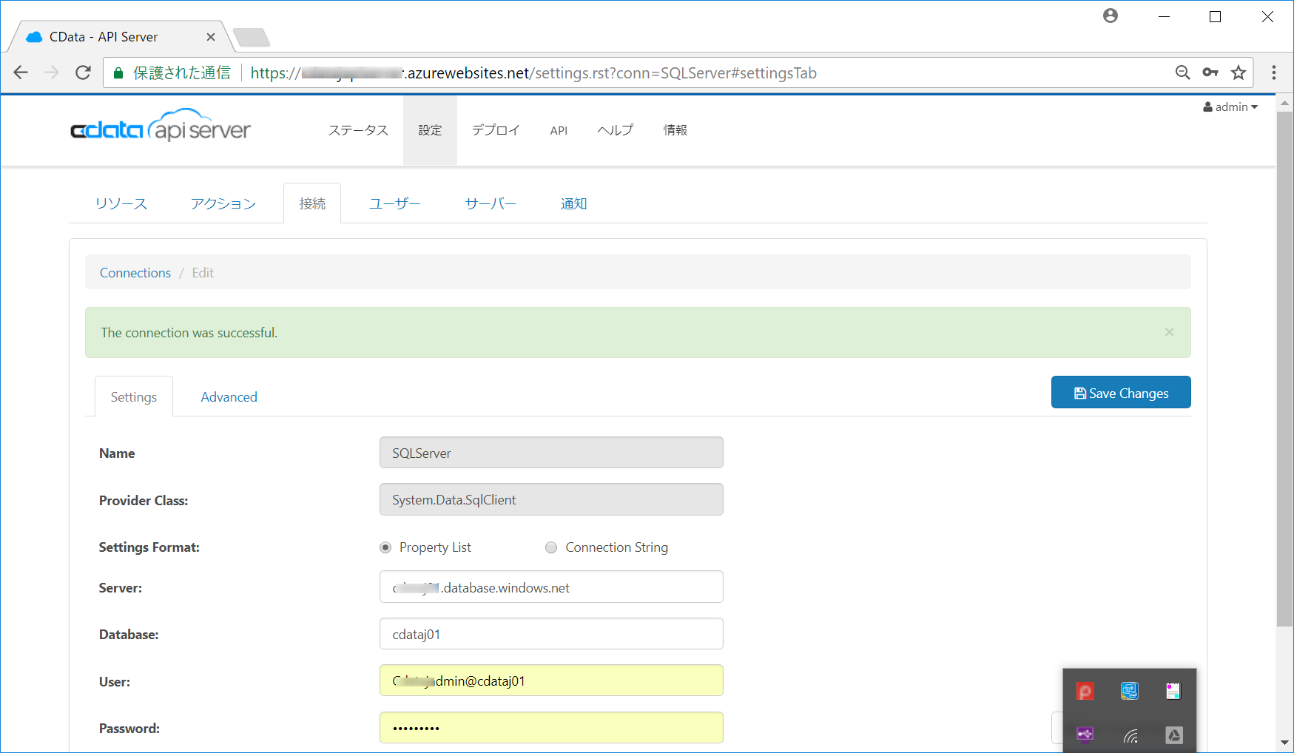Viewport: 1294px width, 753px height.
Task: Reload the current page
Action: pyautogui.click(x=83, y=72)
